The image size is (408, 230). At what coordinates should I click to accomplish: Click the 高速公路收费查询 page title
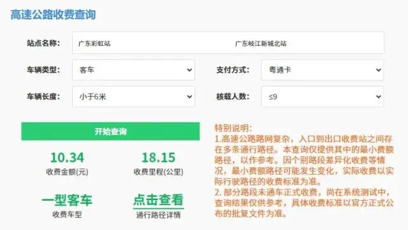tap(53, 15)
